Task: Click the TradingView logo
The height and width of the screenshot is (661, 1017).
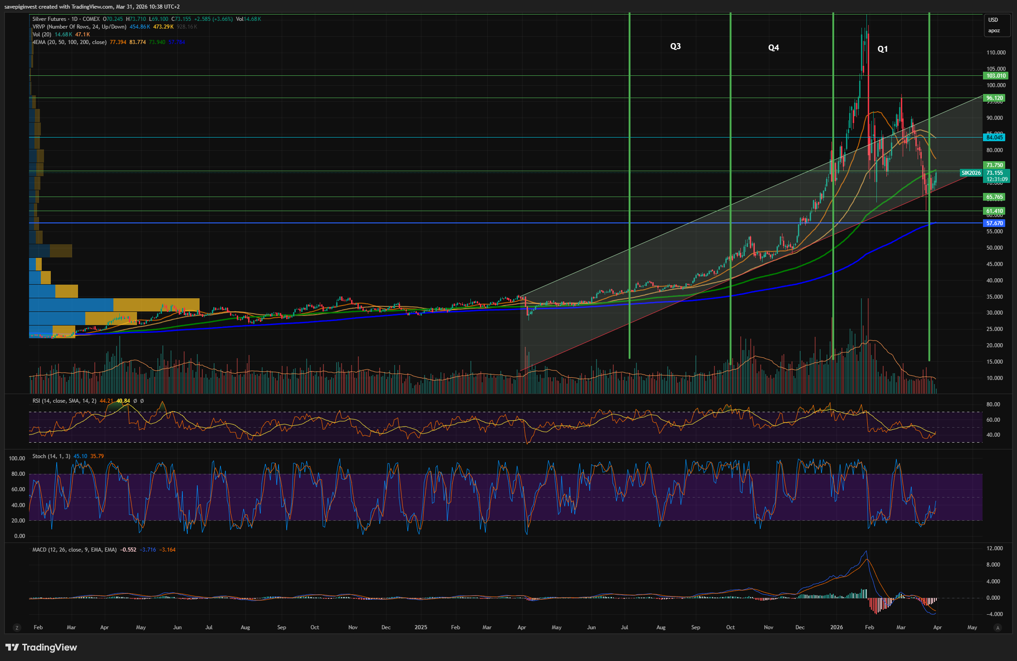Action: (41, 647)
